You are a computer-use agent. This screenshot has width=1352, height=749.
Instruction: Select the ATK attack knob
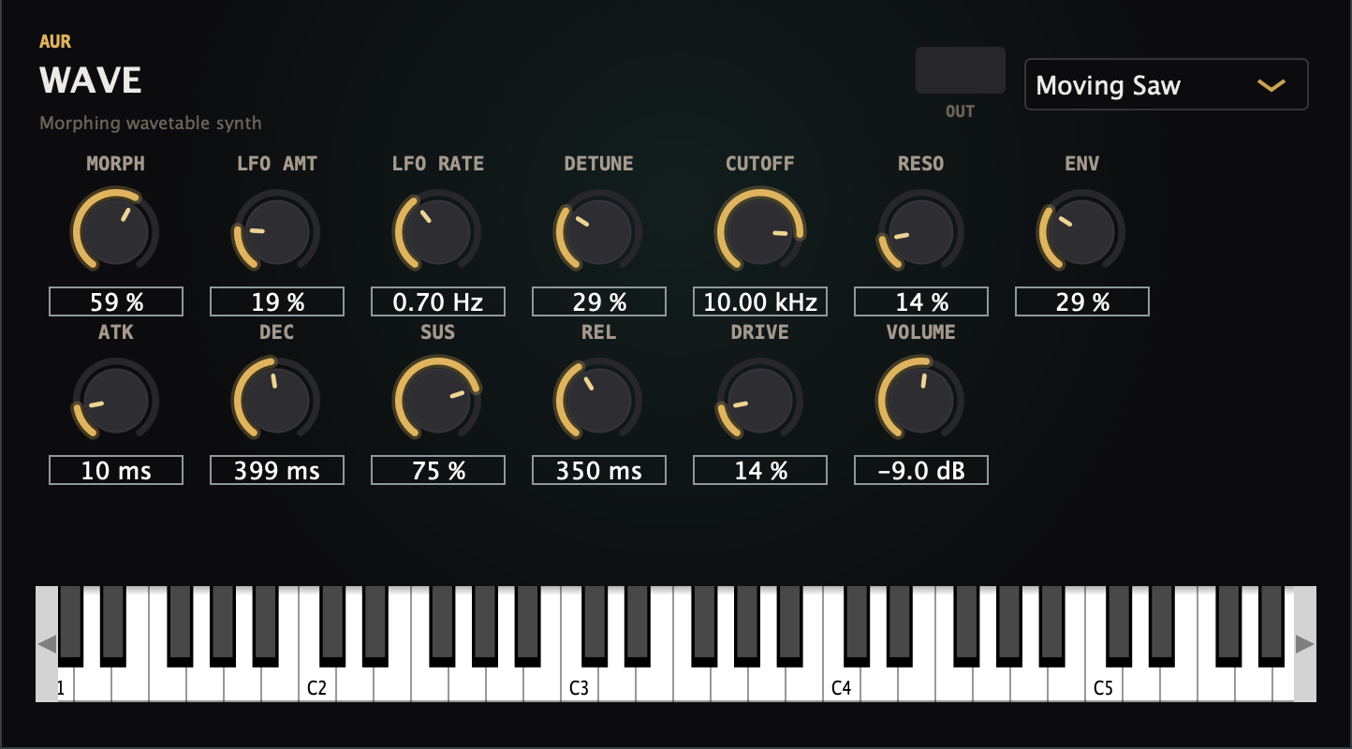click(x=115, y=400)
